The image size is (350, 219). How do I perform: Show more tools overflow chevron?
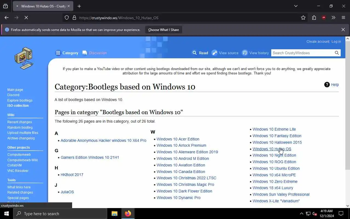point(333,18)
